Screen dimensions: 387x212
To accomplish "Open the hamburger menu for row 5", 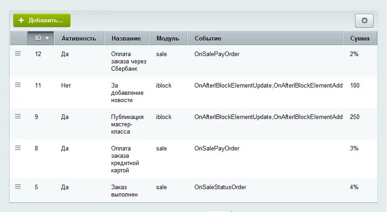I will 18,186.
